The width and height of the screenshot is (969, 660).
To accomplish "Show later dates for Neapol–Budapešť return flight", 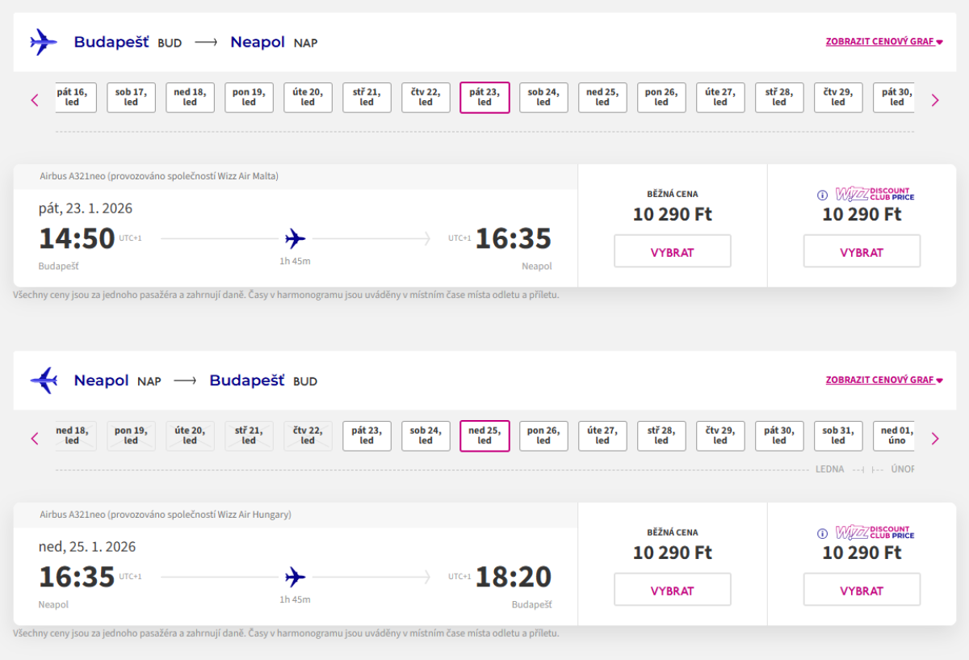I will click(935, 439).
